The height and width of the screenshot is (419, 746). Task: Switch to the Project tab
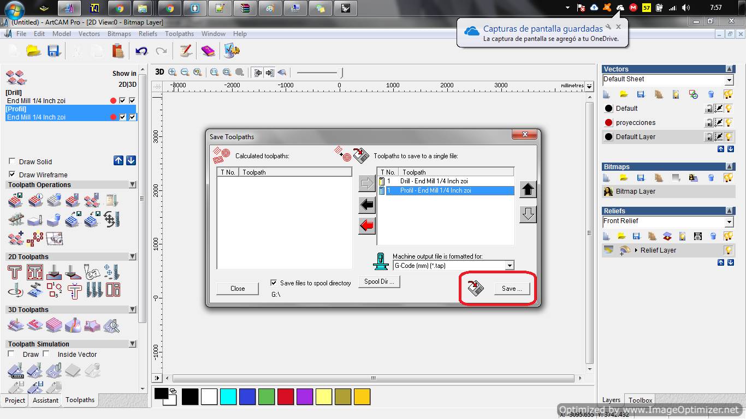tap(15, 400)
